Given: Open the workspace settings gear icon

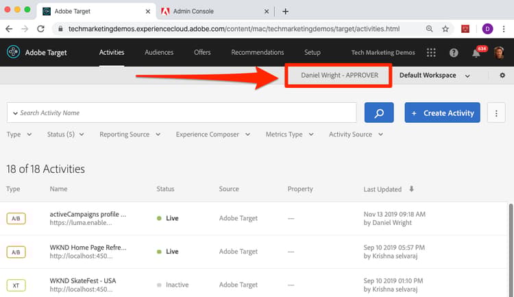Looking at the screenshot, I should 502,75.
